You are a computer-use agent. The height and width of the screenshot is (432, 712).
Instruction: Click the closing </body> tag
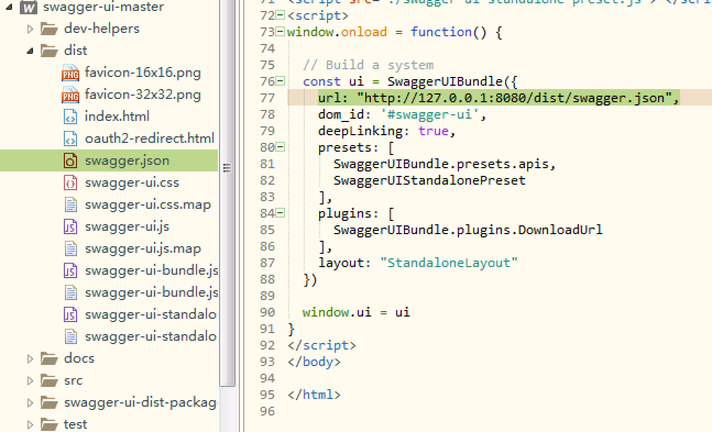click(314, 362)
